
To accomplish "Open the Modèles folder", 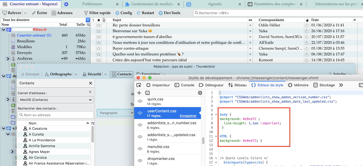I will click(x=24, y=47).
